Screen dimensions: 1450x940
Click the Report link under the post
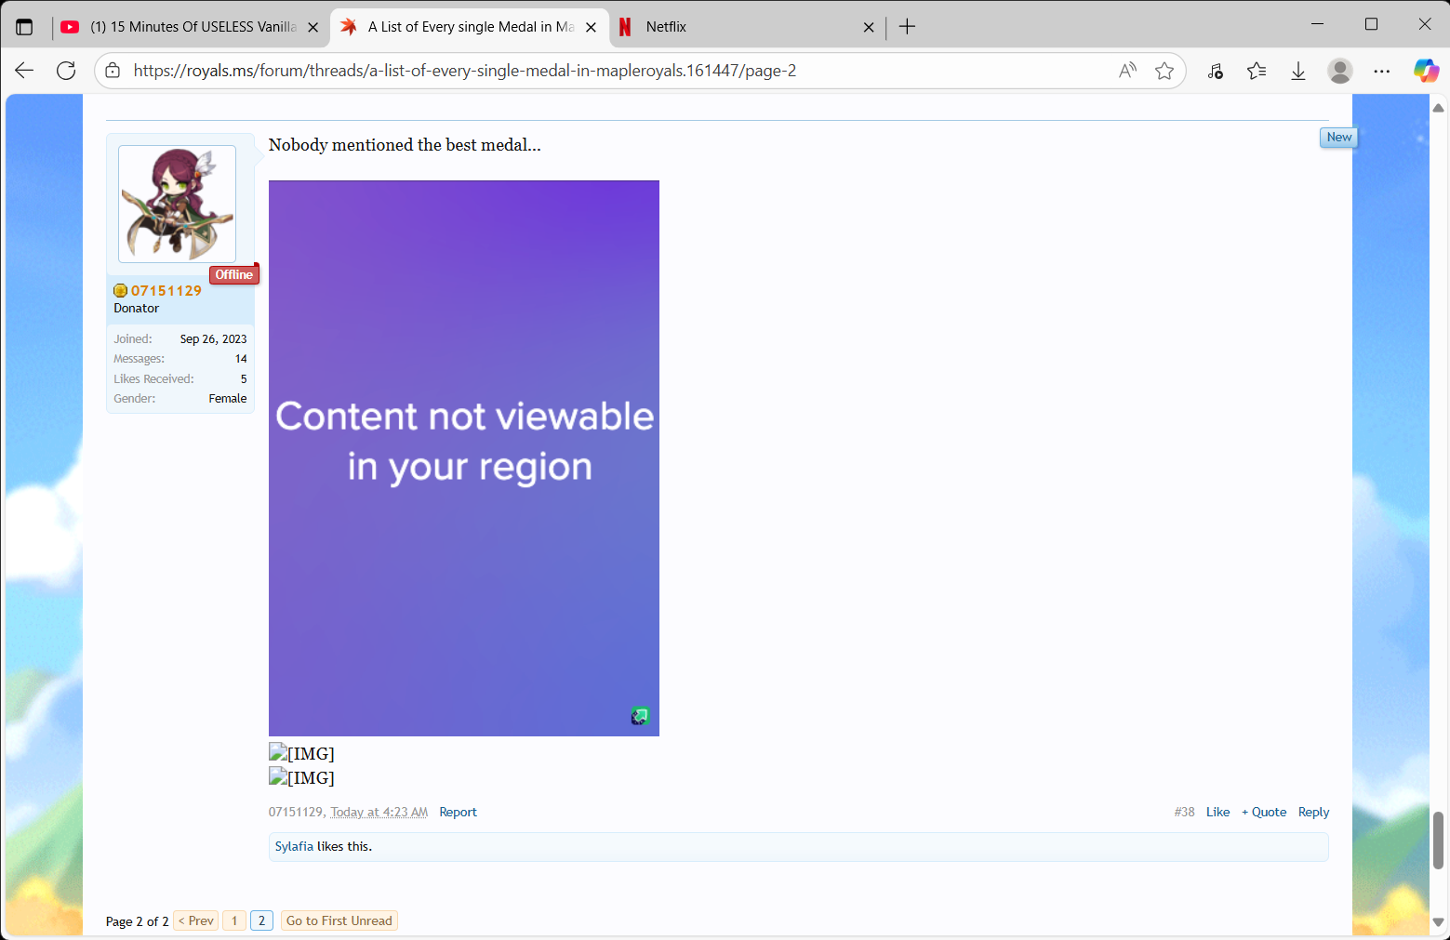coord(458,812)
